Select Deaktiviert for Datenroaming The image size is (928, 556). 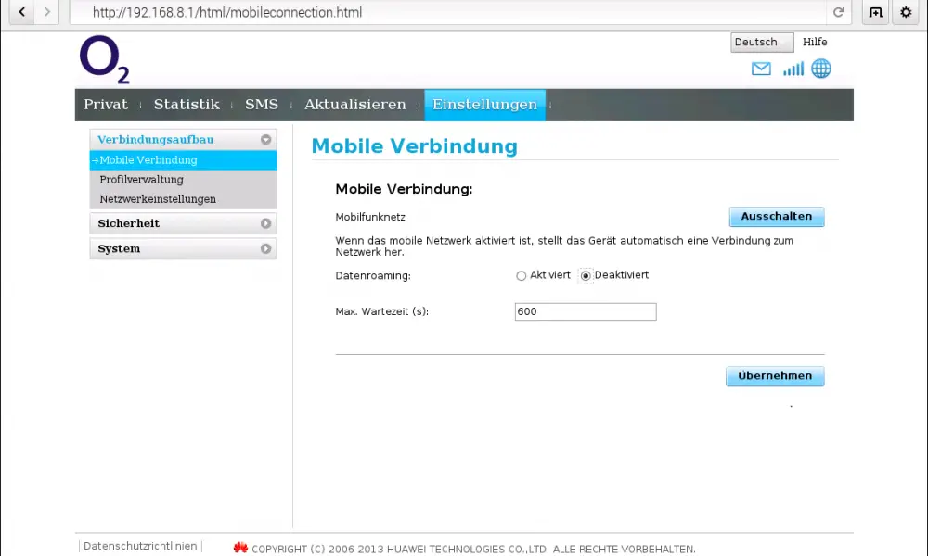[x=586, y=276]
